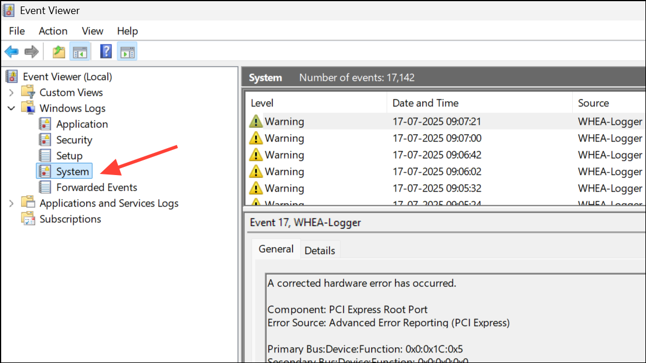
Task: Click the Back arrow toolbar icon
Action: pyautogui.click(x=12, y=52)
